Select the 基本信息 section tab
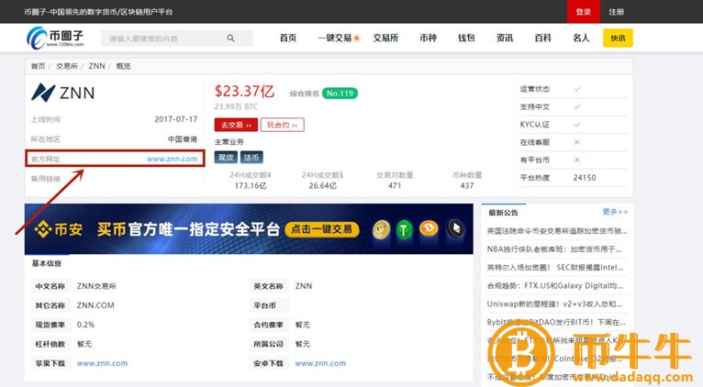The image size is (703, 387). (46, 263)
